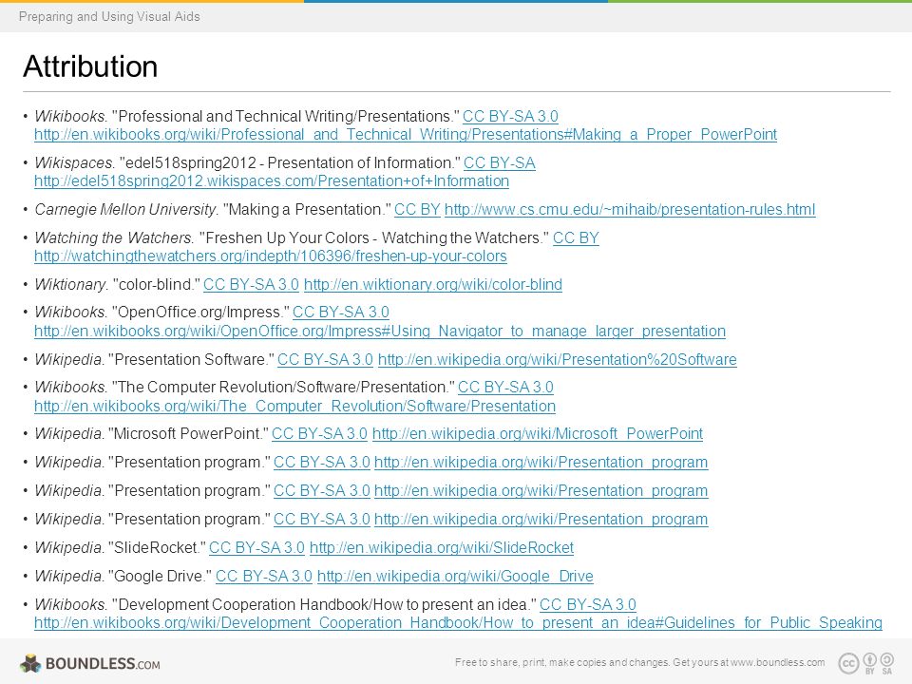Click CC BY-SA 3.0 link for Google Drive
This screenshot has width=912, height=684.
[263, 577]
